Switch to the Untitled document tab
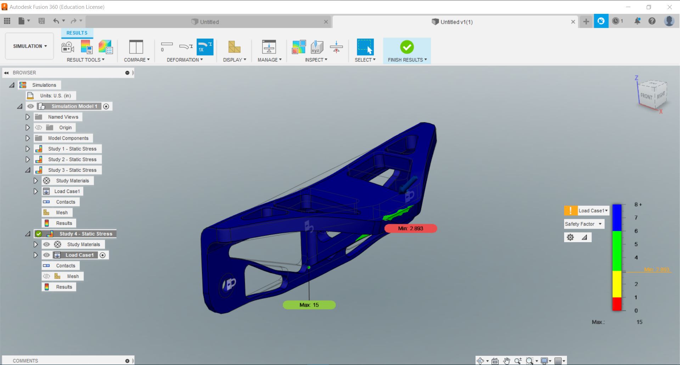 209,22
